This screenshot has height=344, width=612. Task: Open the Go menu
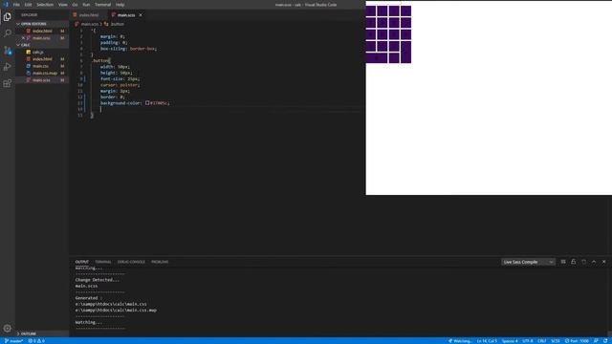coord(75,5)
